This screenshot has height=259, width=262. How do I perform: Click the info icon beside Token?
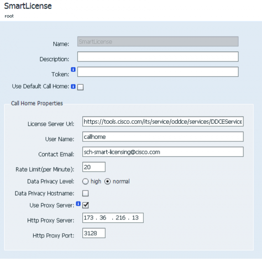73,70
